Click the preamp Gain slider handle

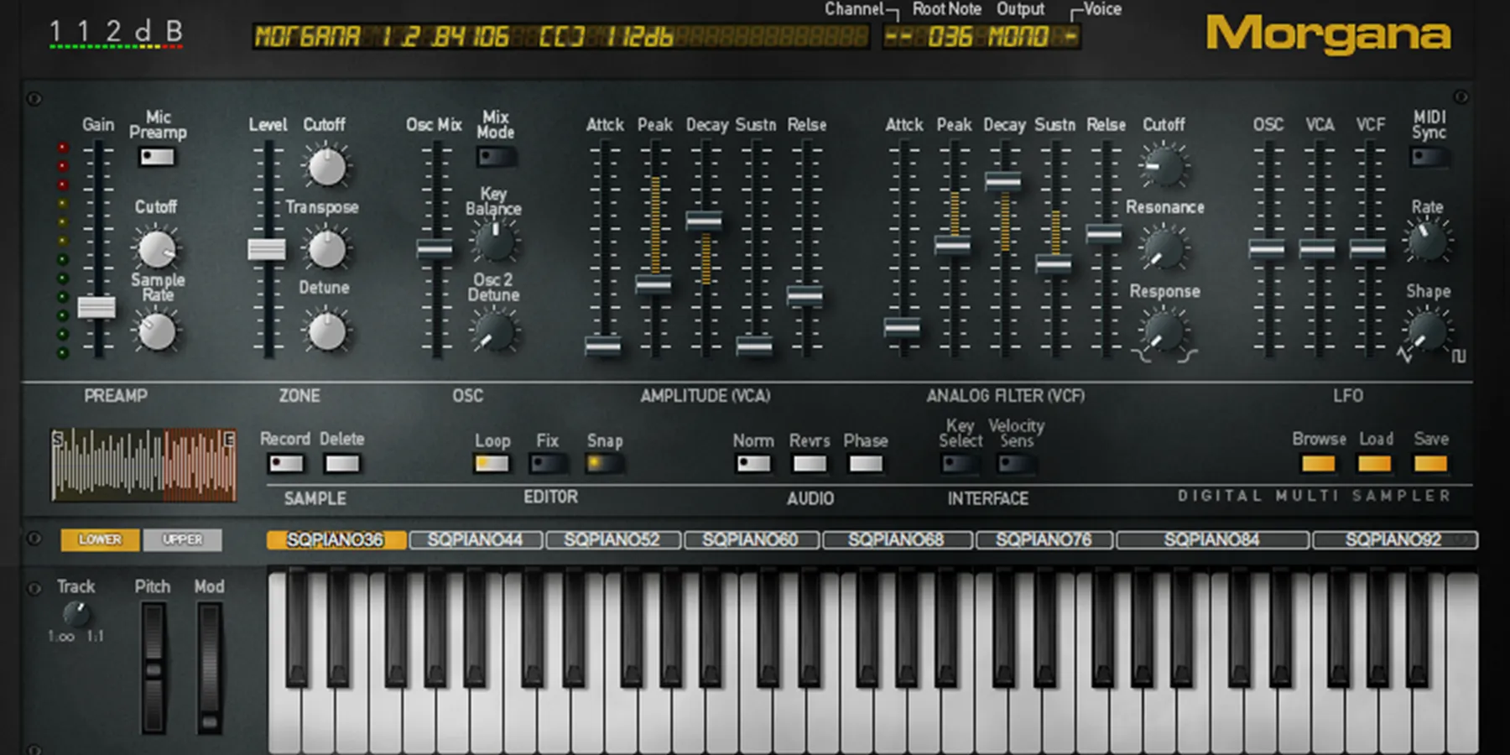click(97, 308)
